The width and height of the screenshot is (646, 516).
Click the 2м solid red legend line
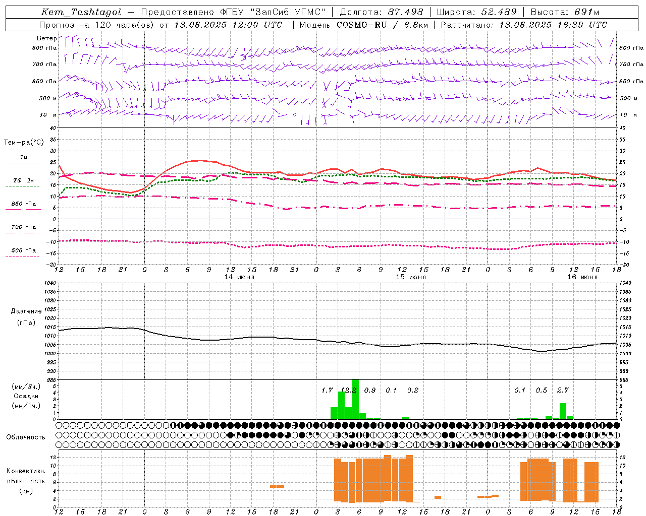[x=23, y=163]
